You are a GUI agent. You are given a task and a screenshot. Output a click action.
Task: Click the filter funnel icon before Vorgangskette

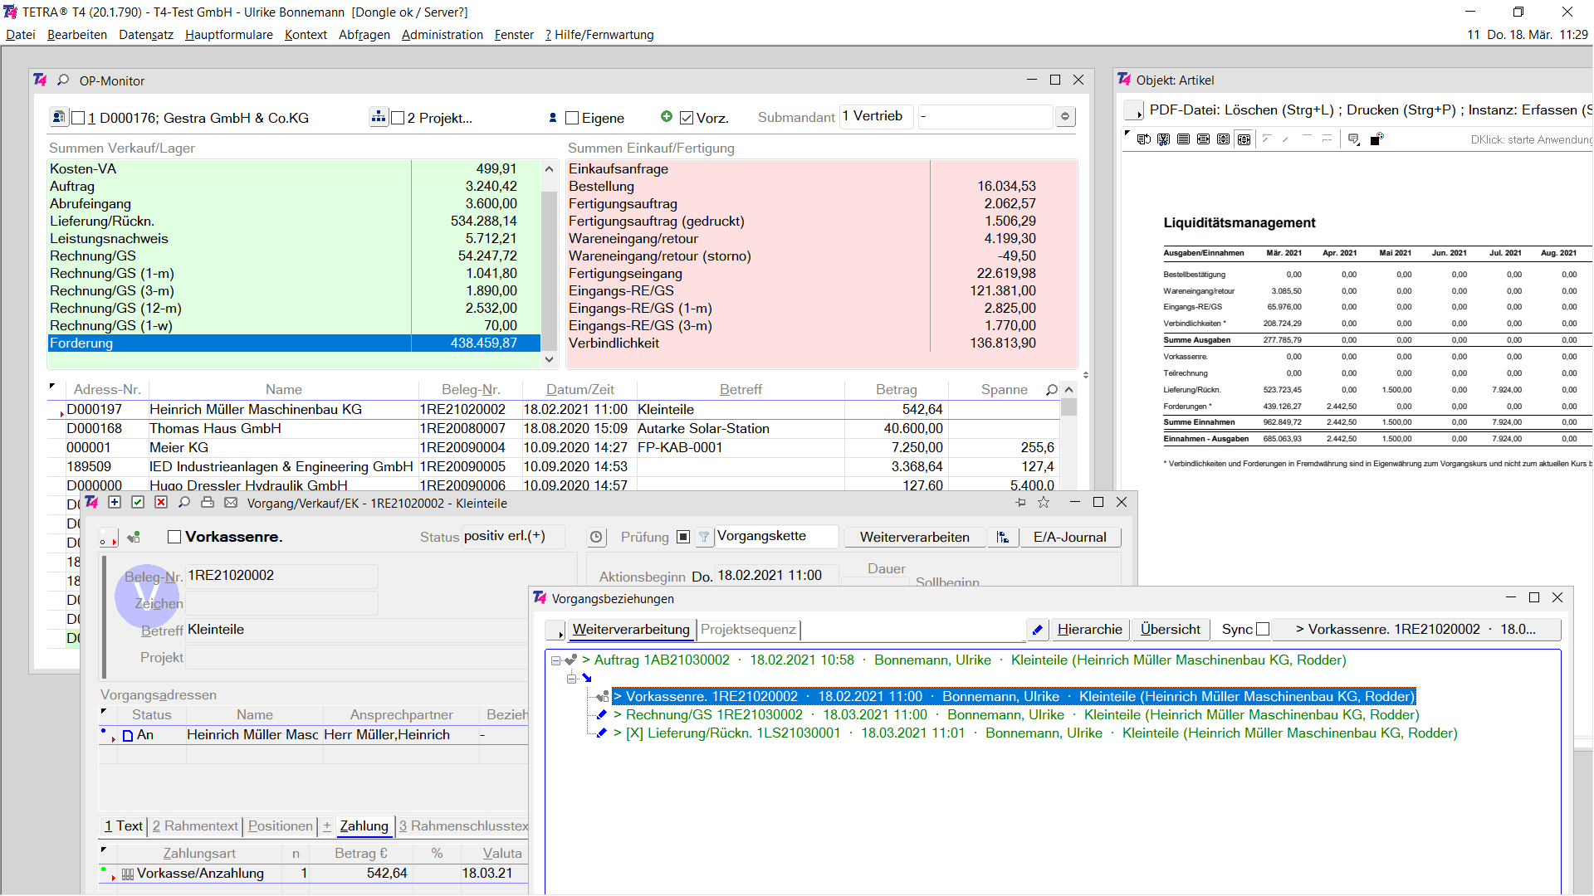pos(704,538)
